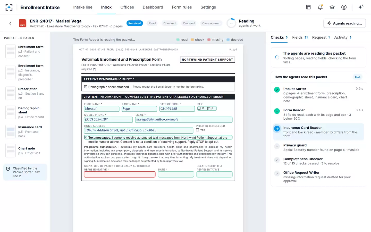
Task: Click the shield icon beside Classified by
Action: [8, 169]
